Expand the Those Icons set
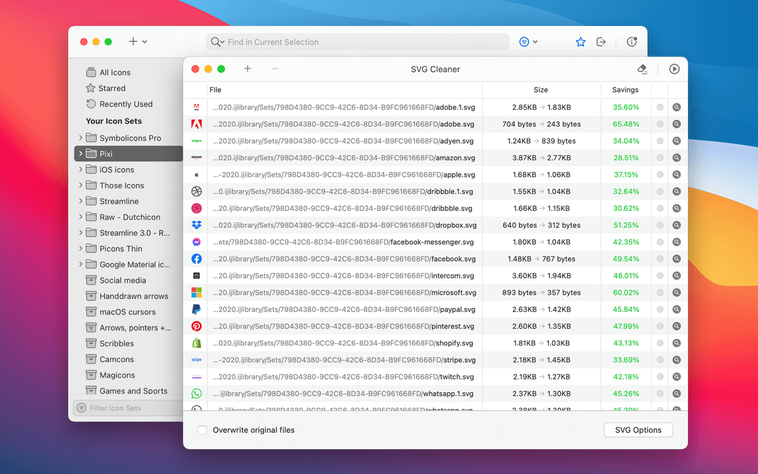 [80, 185]
